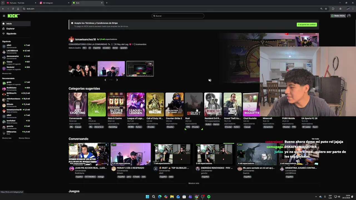The width and height of the screenshot is (356, 200).
Task: Open Explorar in the sidebar
Action: click(x=16, y=29)
